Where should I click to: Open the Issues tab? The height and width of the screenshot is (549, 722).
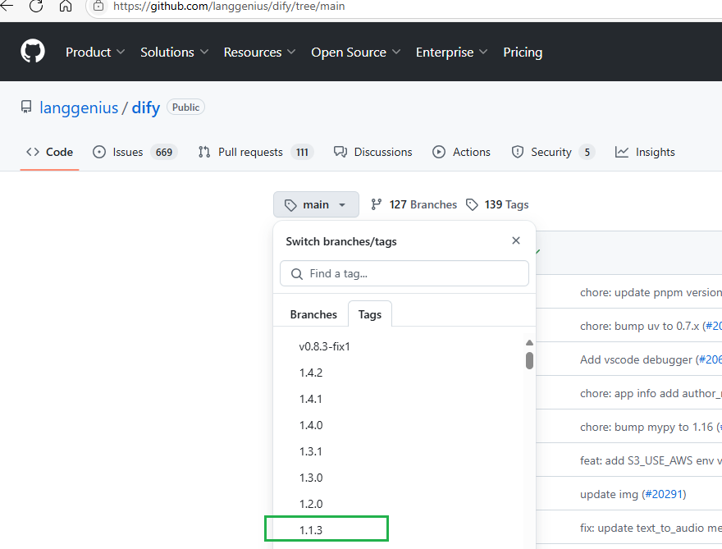pos(135,152)
